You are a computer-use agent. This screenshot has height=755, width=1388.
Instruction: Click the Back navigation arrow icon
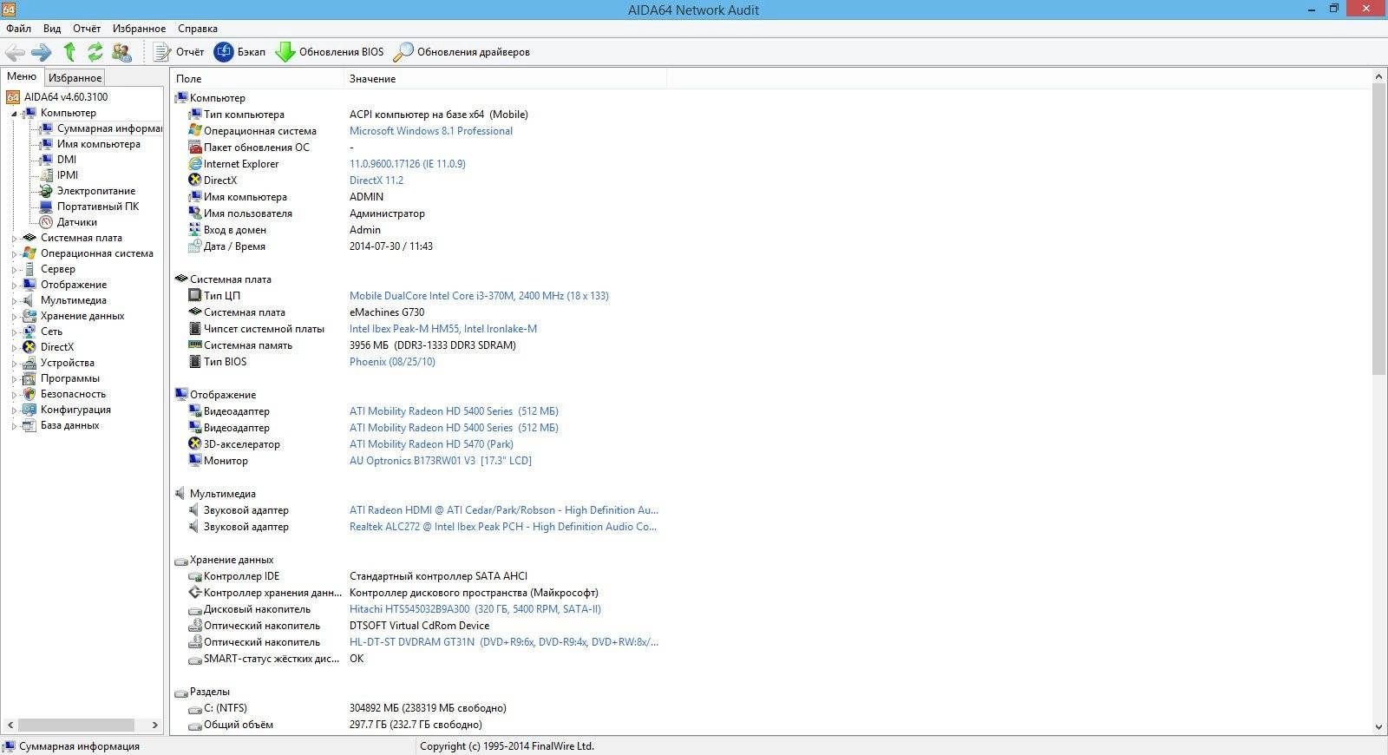(15, 52)
